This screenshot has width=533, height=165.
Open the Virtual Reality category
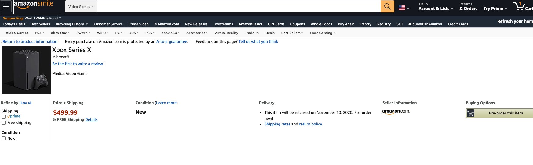226,33
